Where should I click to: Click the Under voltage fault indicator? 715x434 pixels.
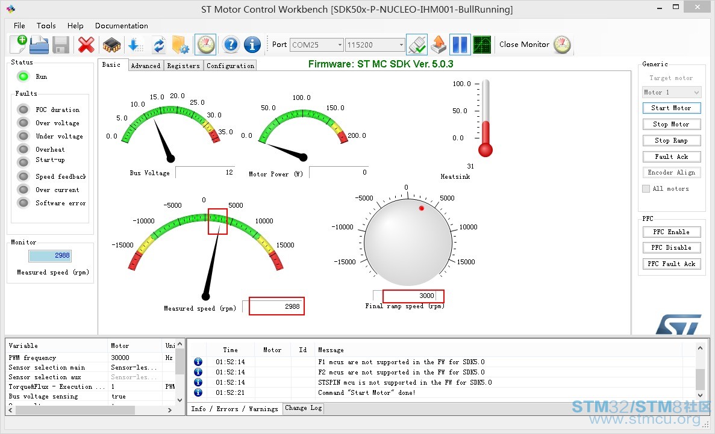[x=23, y=136]
